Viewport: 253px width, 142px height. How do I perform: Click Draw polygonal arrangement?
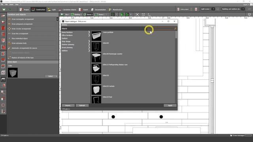click(x=22, y=24)
